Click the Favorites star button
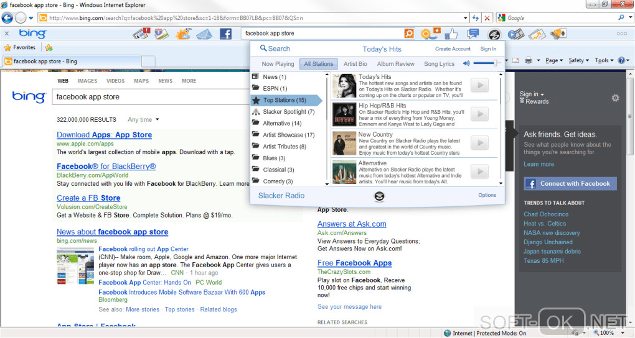The image size is (635, 338). 20,47
